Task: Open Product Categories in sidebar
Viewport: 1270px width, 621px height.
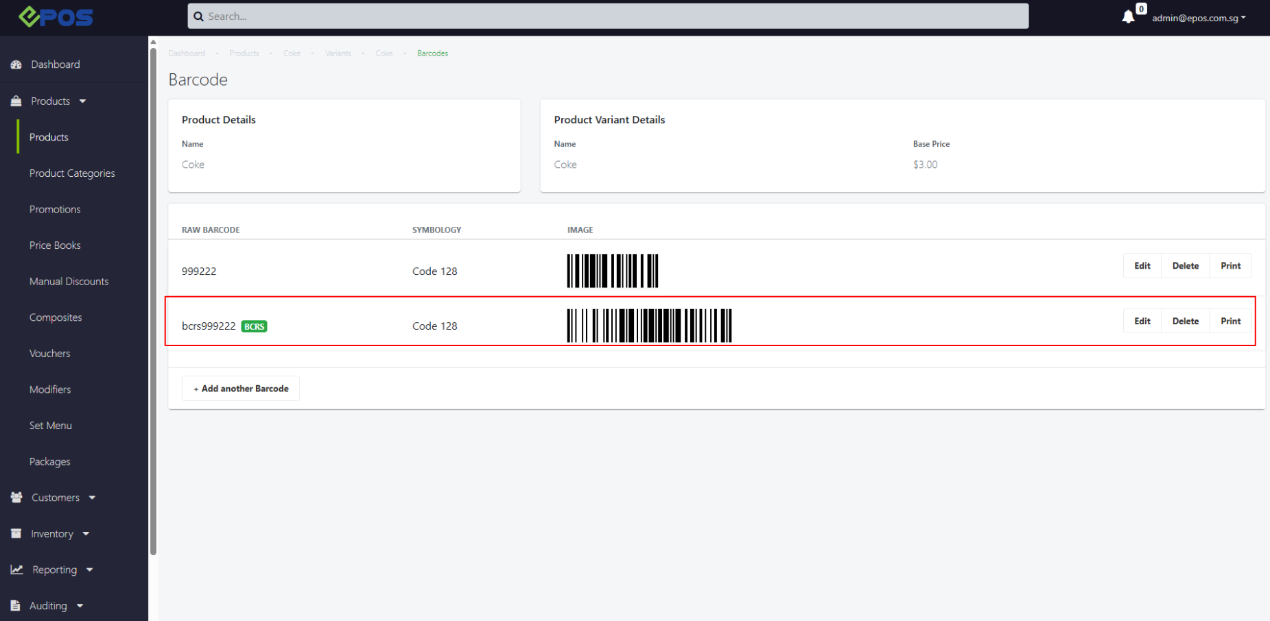Action: [72, 173]
